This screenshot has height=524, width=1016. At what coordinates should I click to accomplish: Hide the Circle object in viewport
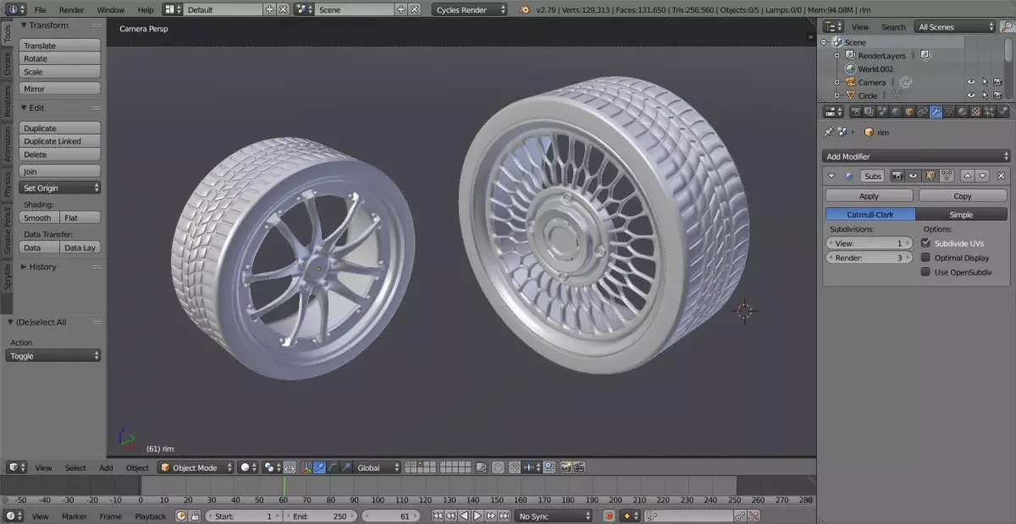coord(971,96)
